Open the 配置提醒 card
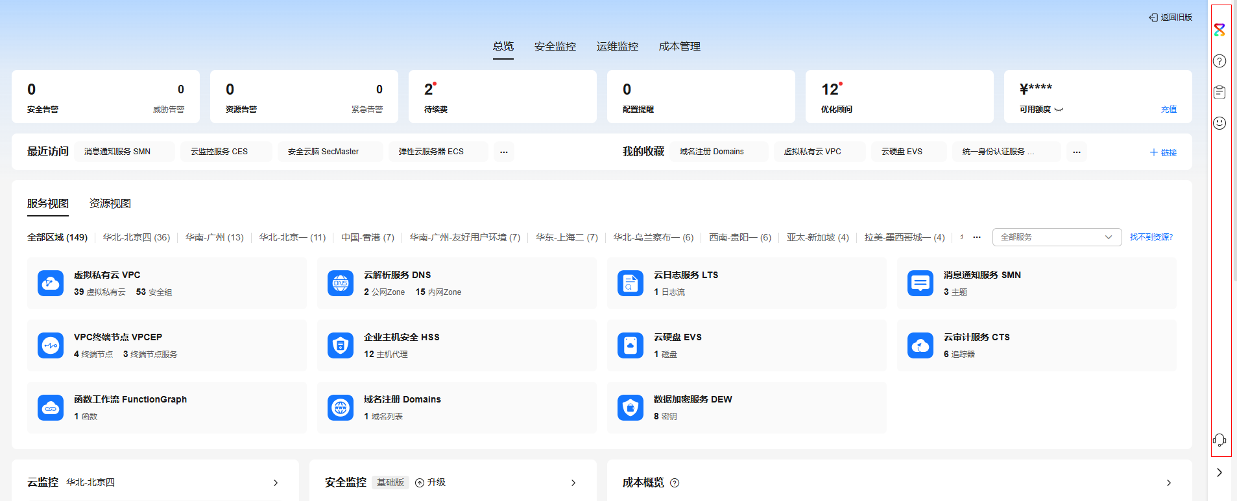This screenshot has width=1237, height=501. (x=701, y=97)
